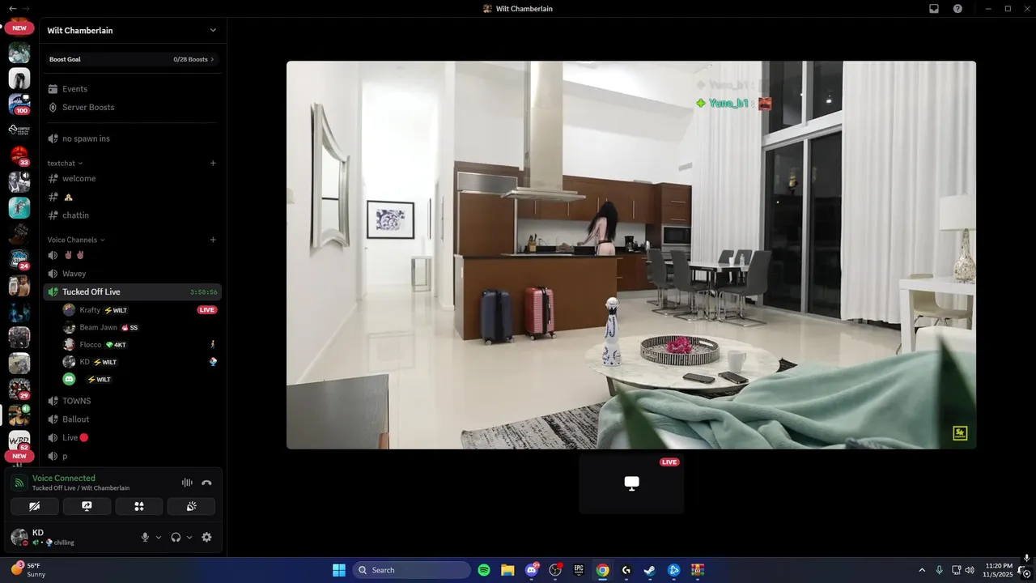Go back with title bar arrow
This screenshot has width=1036, height=583.
pyautogui.click(x=12, y=8)
